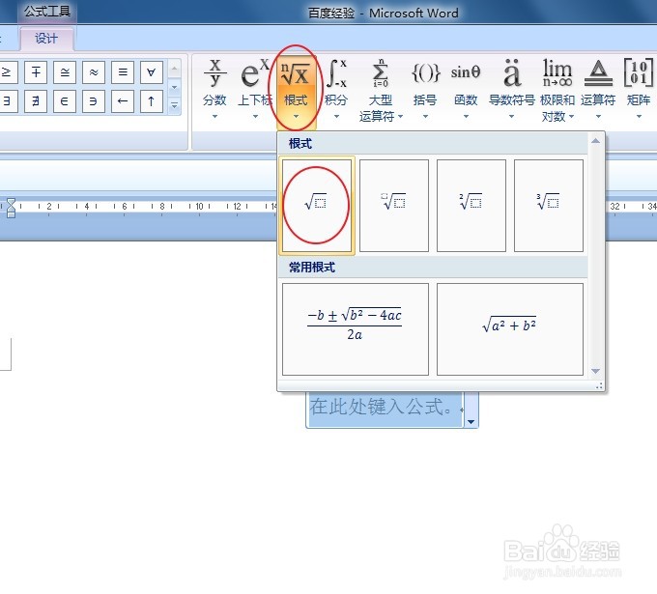Open the Function (函数) sinθ menu

click(466, 89)
